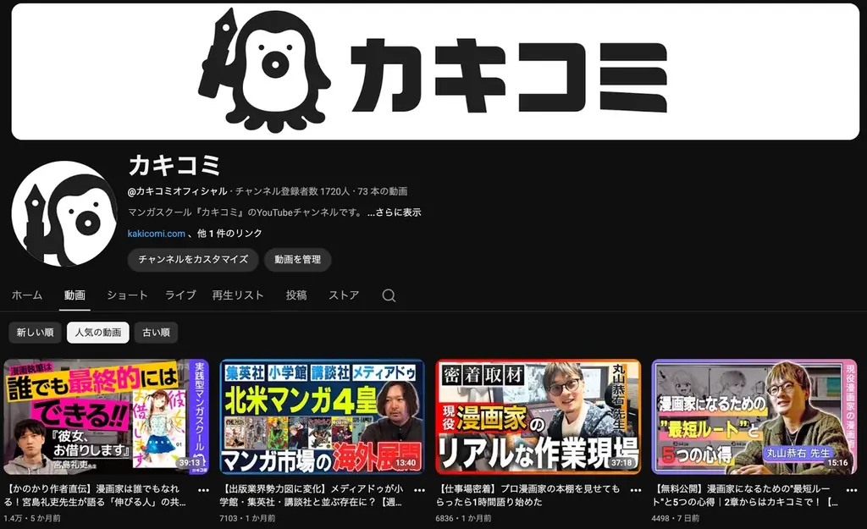Click the 6836・1 か月前 video stats

pos(463,519)
